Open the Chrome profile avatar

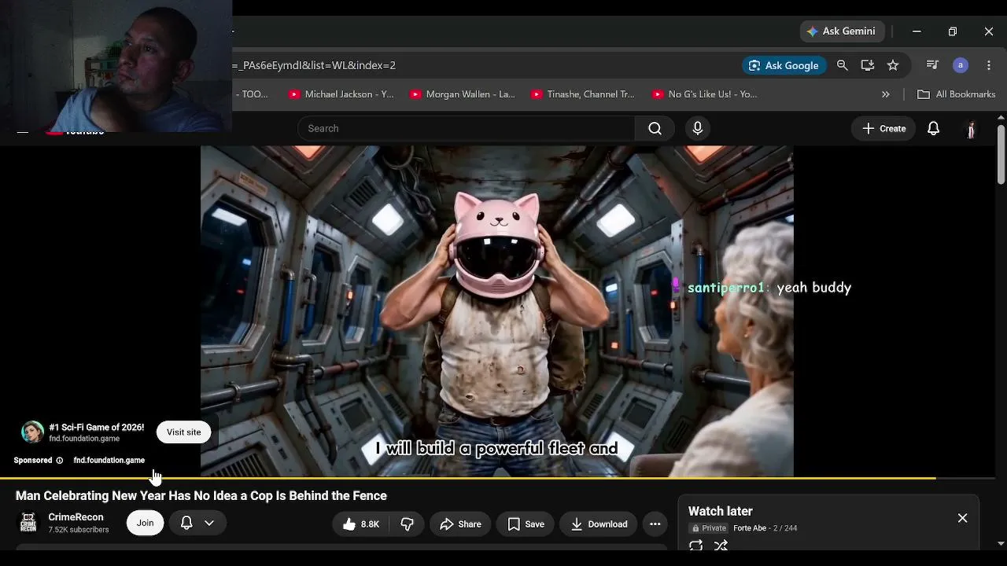pyautogui.click(x=961, y=65)
